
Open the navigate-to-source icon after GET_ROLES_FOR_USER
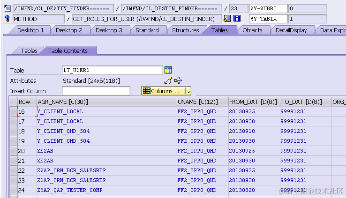pos(227,19)
